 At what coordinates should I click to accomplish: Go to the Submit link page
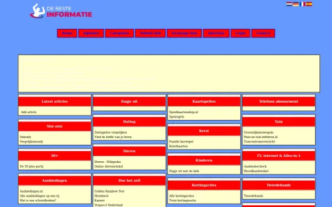point(151,33)
